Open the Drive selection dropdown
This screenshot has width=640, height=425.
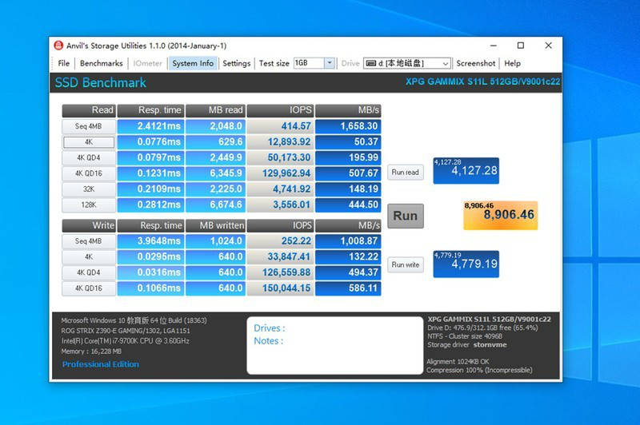(408, 63)
